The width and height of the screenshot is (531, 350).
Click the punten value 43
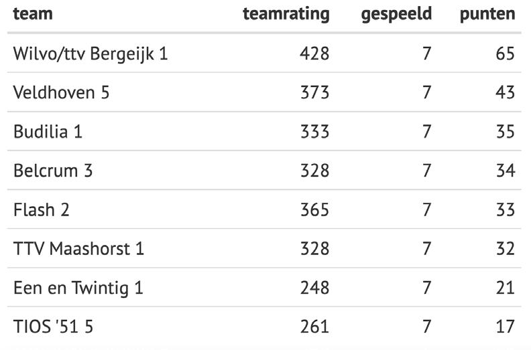tap(506, 92)
